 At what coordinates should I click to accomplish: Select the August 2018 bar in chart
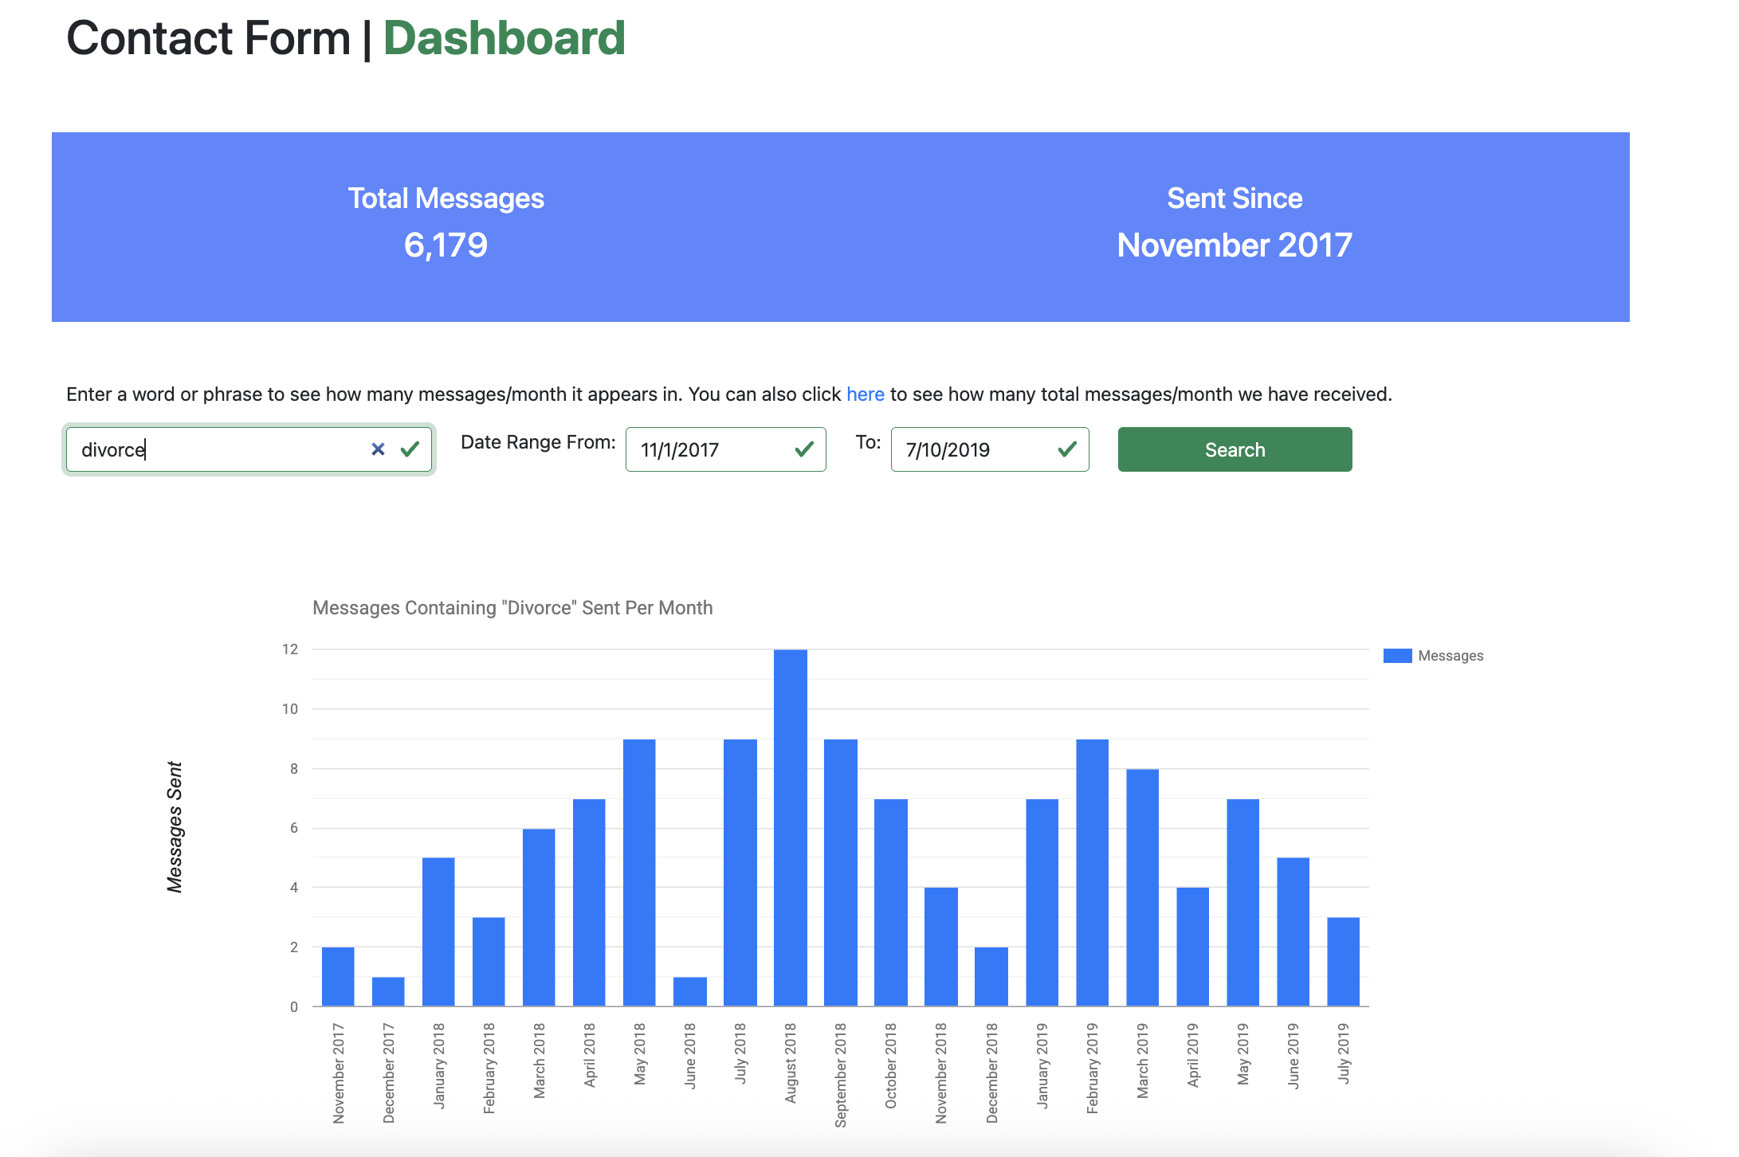click(790, 829)
